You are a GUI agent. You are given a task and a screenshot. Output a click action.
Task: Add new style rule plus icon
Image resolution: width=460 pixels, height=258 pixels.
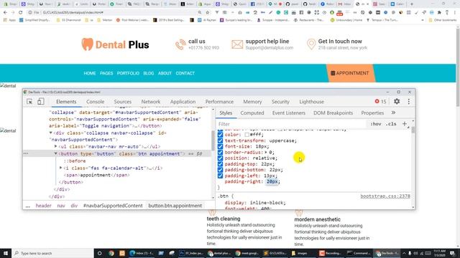pos(405,124)
